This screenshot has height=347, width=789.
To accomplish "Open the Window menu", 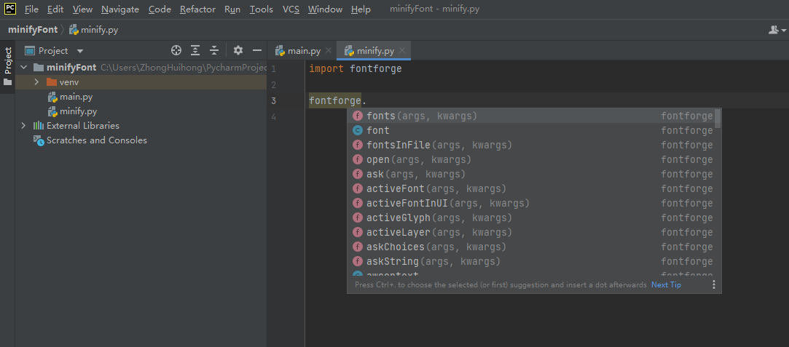I will (325, 9).
